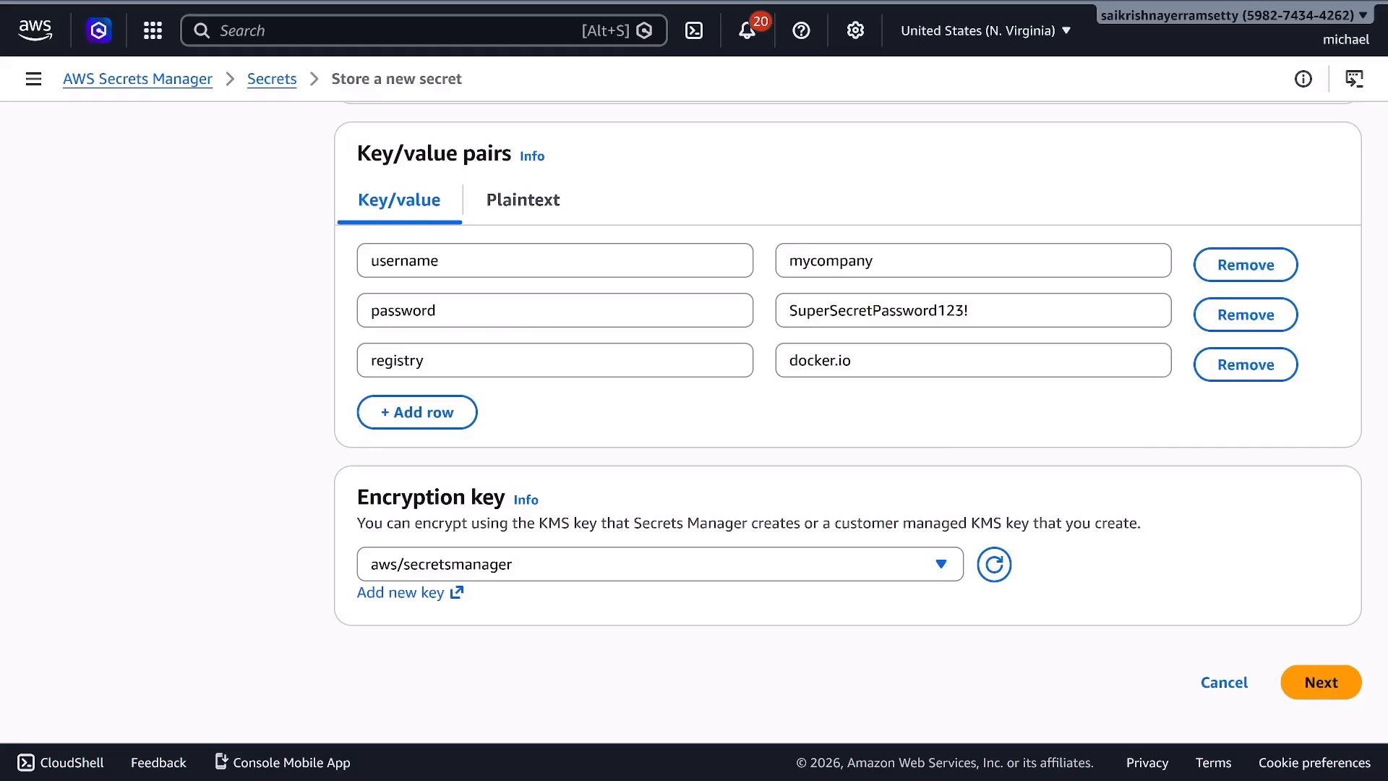Click the console Search box
This screenshot has width=1388, height=781.
tap(424, 30)
